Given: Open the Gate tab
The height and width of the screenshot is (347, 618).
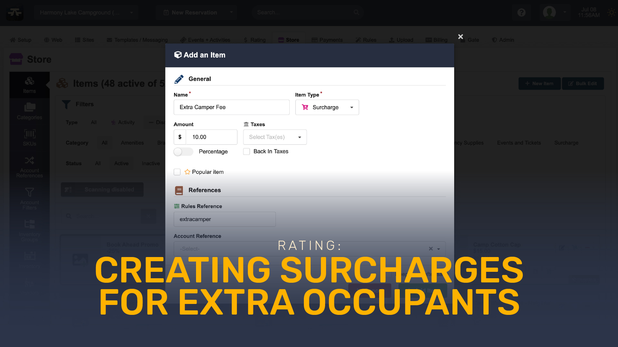Looking at the screenshot, I should [470, 40].
